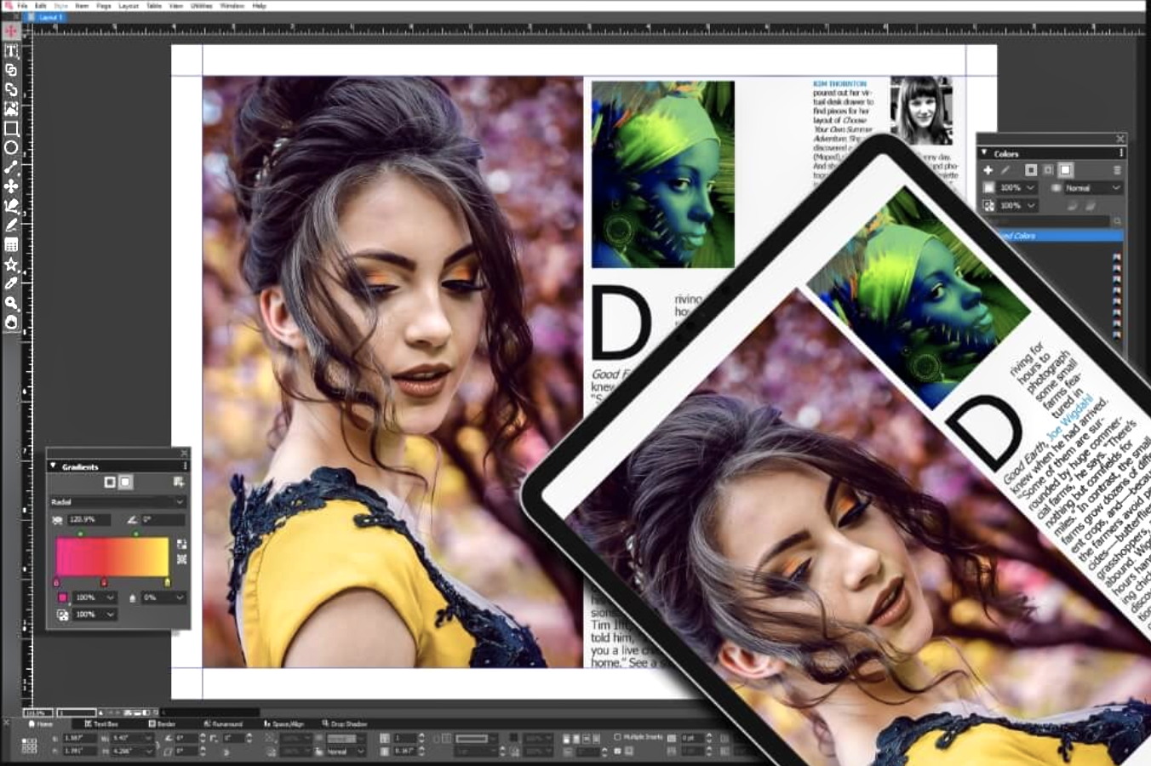1151x766 pixels.
Task: Select the Pan hand tool
Action: [x=11, y=323]
